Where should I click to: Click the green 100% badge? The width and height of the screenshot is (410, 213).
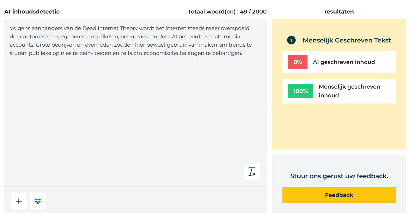(300, 91)
